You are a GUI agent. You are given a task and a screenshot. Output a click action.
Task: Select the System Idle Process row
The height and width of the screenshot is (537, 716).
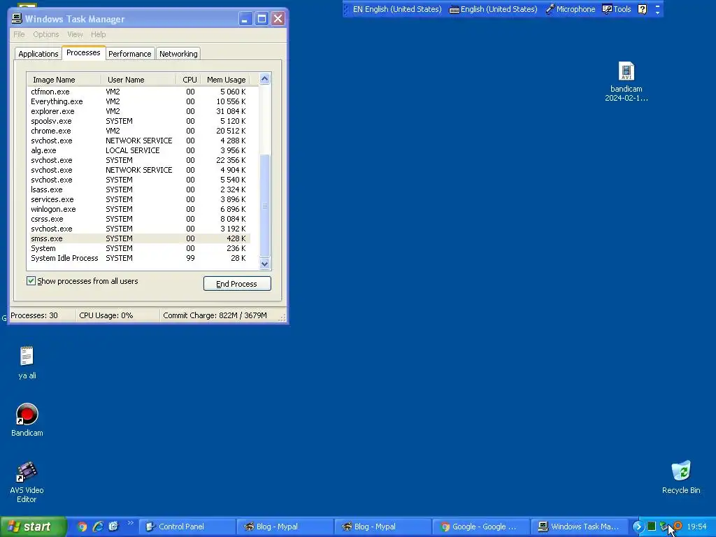click(x=139, y=258)
